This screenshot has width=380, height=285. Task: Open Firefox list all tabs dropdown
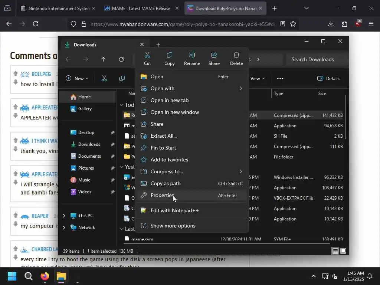(x=306, y=9)
